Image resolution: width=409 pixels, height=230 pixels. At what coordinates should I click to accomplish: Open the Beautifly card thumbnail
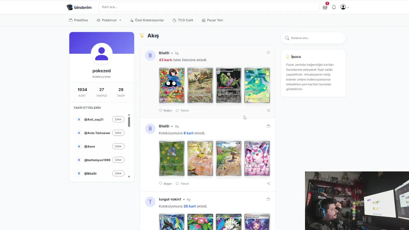[x=200, y=85]
